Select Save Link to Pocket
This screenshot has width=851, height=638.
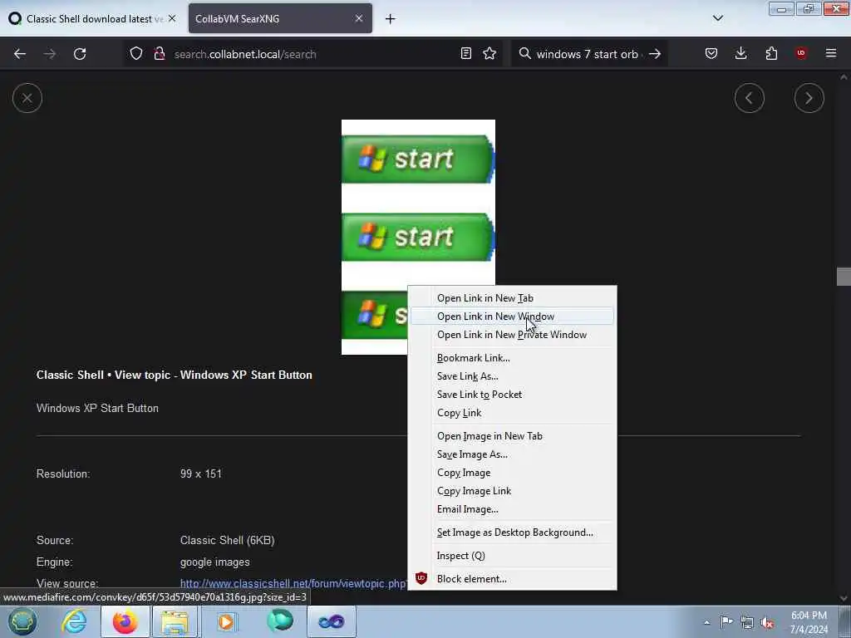tap(512, 395)
